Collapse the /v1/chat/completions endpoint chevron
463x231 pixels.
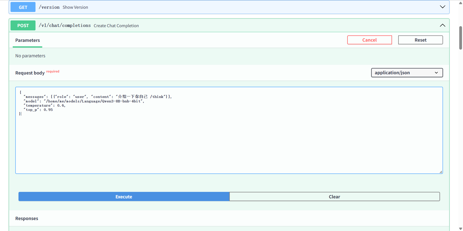tap(442, 25)
